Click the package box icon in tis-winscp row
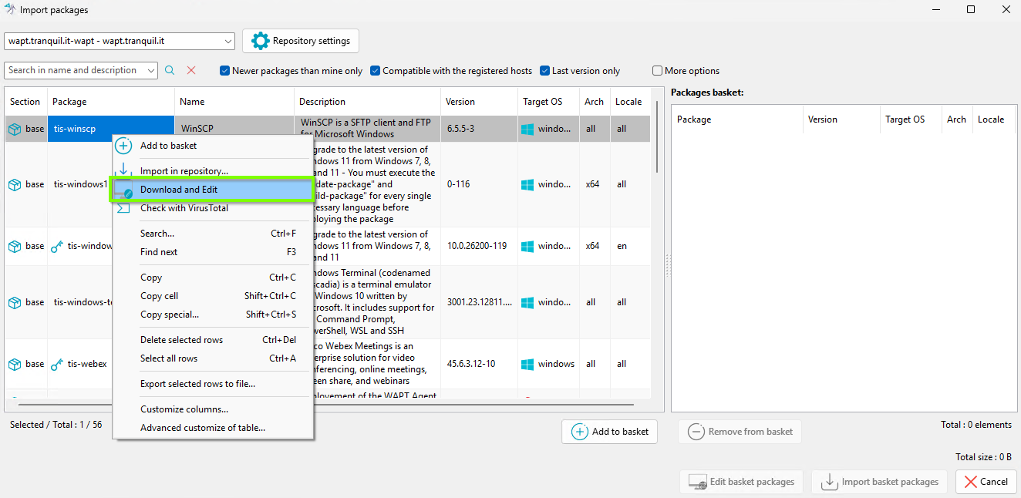This screenshot has width=1021, height=498. (14, 130)
